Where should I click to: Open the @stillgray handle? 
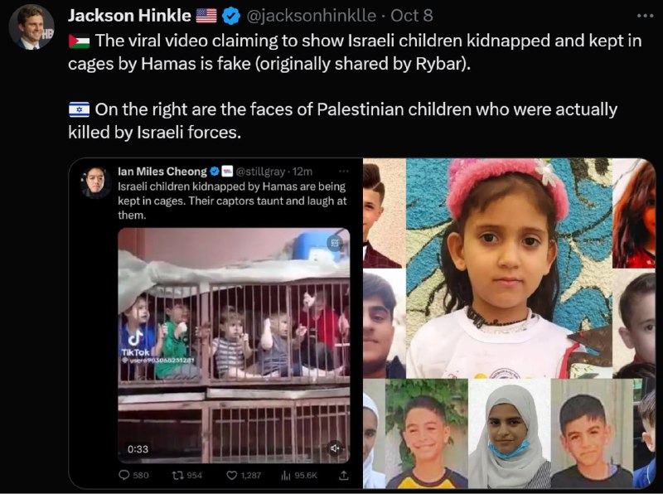click(x=260, y=172)
